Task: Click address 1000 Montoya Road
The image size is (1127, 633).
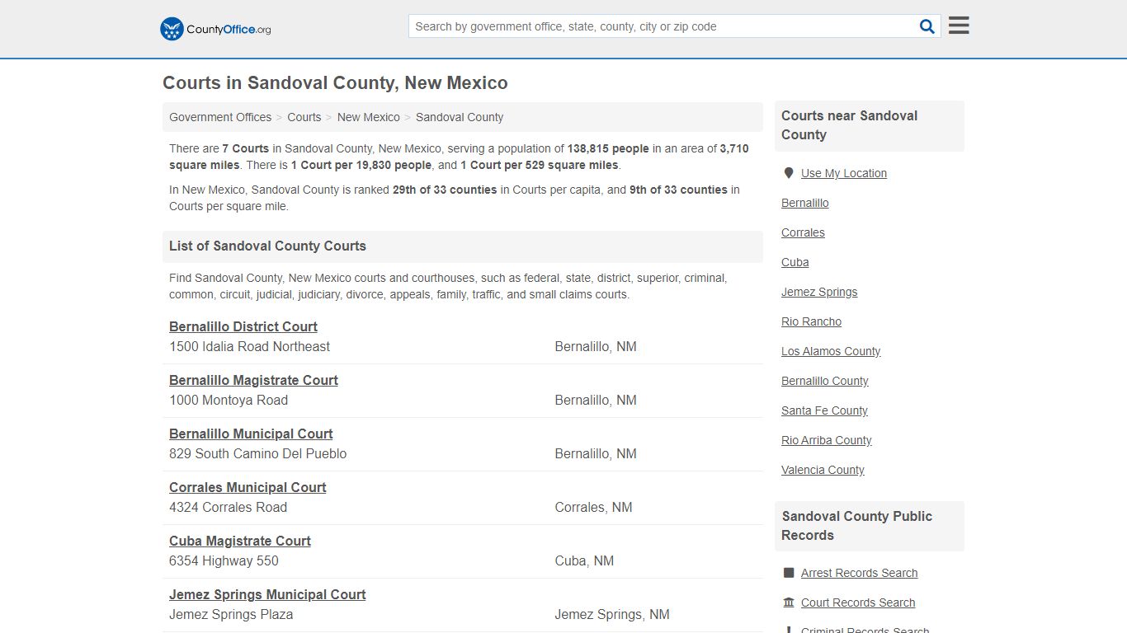Action: [x=229, y=400]
